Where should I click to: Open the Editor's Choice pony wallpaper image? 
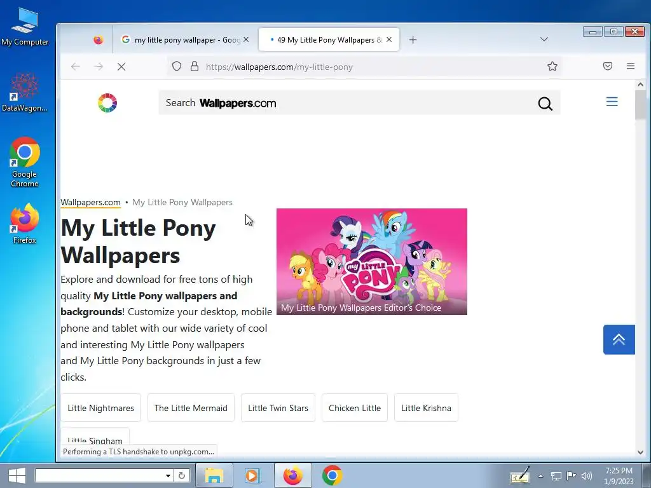pyautogui.click(x=371, y=261)
